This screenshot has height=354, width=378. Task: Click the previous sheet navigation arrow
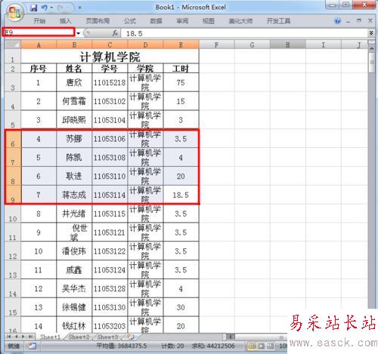16,337
